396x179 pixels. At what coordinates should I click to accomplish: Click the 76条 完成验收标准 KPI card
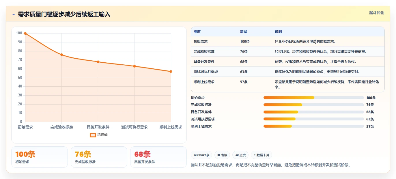99,157
